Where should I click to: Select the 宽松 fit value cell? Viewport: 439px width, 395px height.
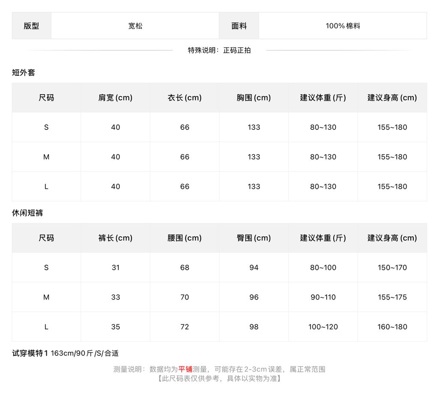pos(135,26)
